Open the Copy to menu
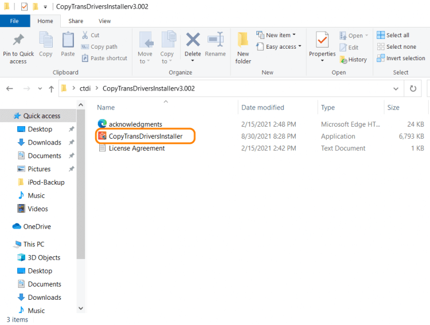Viewport: 430px width, 325px height. [x=167, y=48]
